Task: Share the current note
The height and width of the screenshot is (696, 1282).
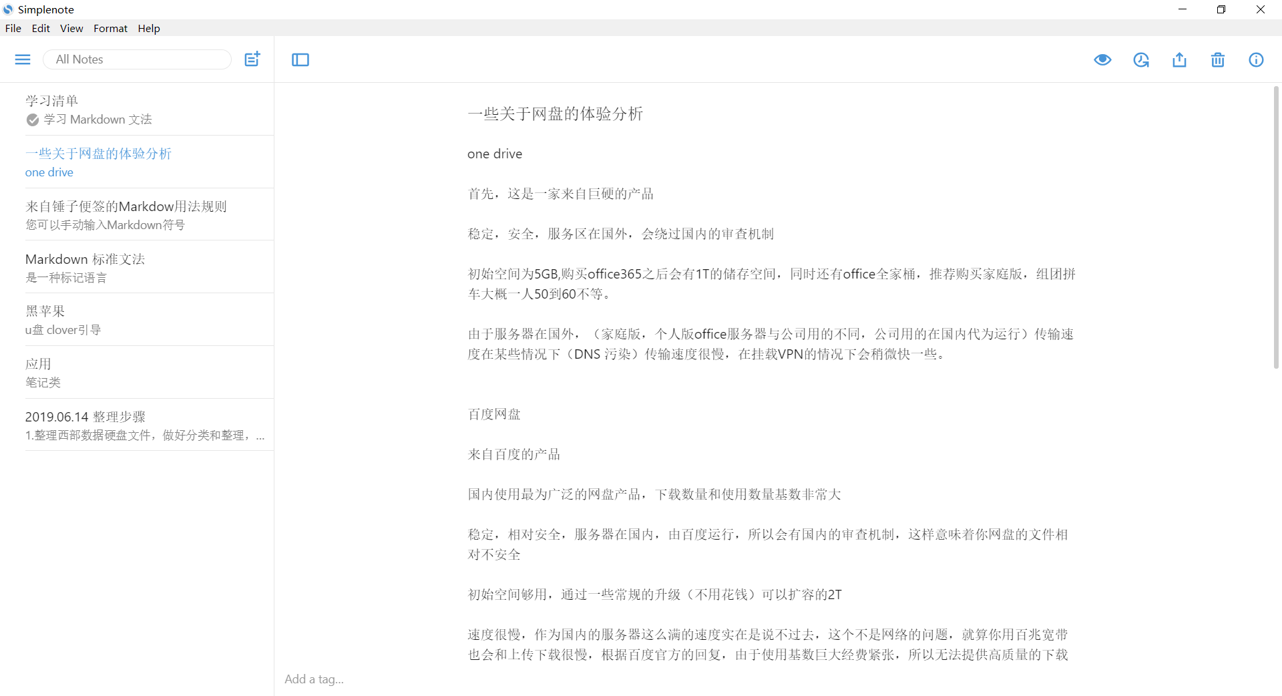Action: coord(1180,60)
